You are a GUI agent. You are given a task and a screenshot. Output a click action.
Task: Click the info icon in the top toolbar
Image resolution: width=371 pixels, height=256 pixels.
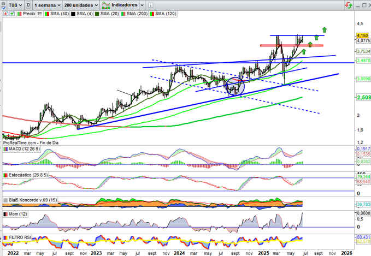point(150,5)
